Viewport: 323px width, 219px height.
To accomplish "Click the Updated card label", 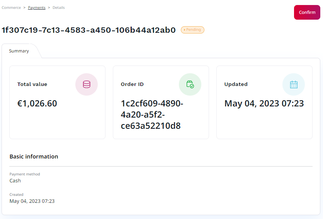I will pos(236,84).
